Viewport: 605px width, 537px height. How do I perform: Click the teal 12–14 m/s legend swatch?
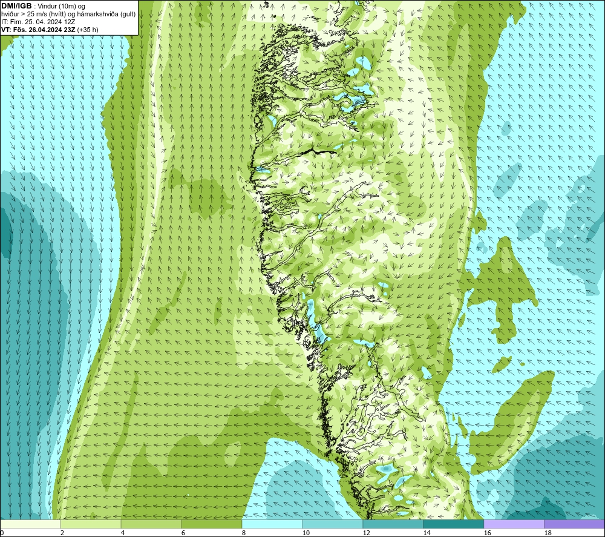393,524
